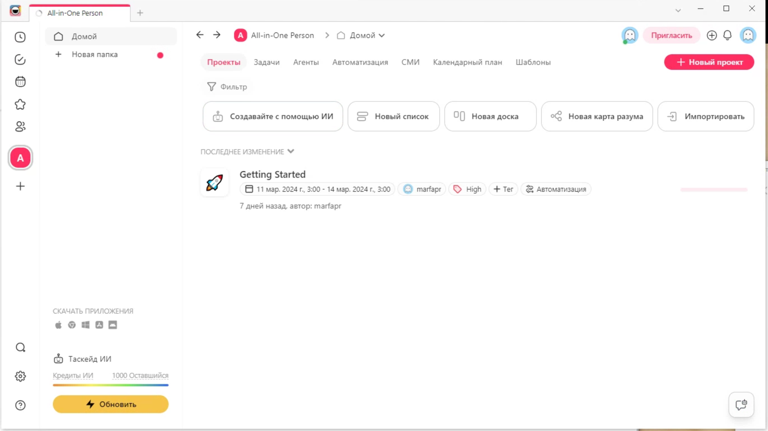Image resolution: width=768 pixels, height=431 pixels.
Task: Download the Windows app icon
Action: [86, 325]
